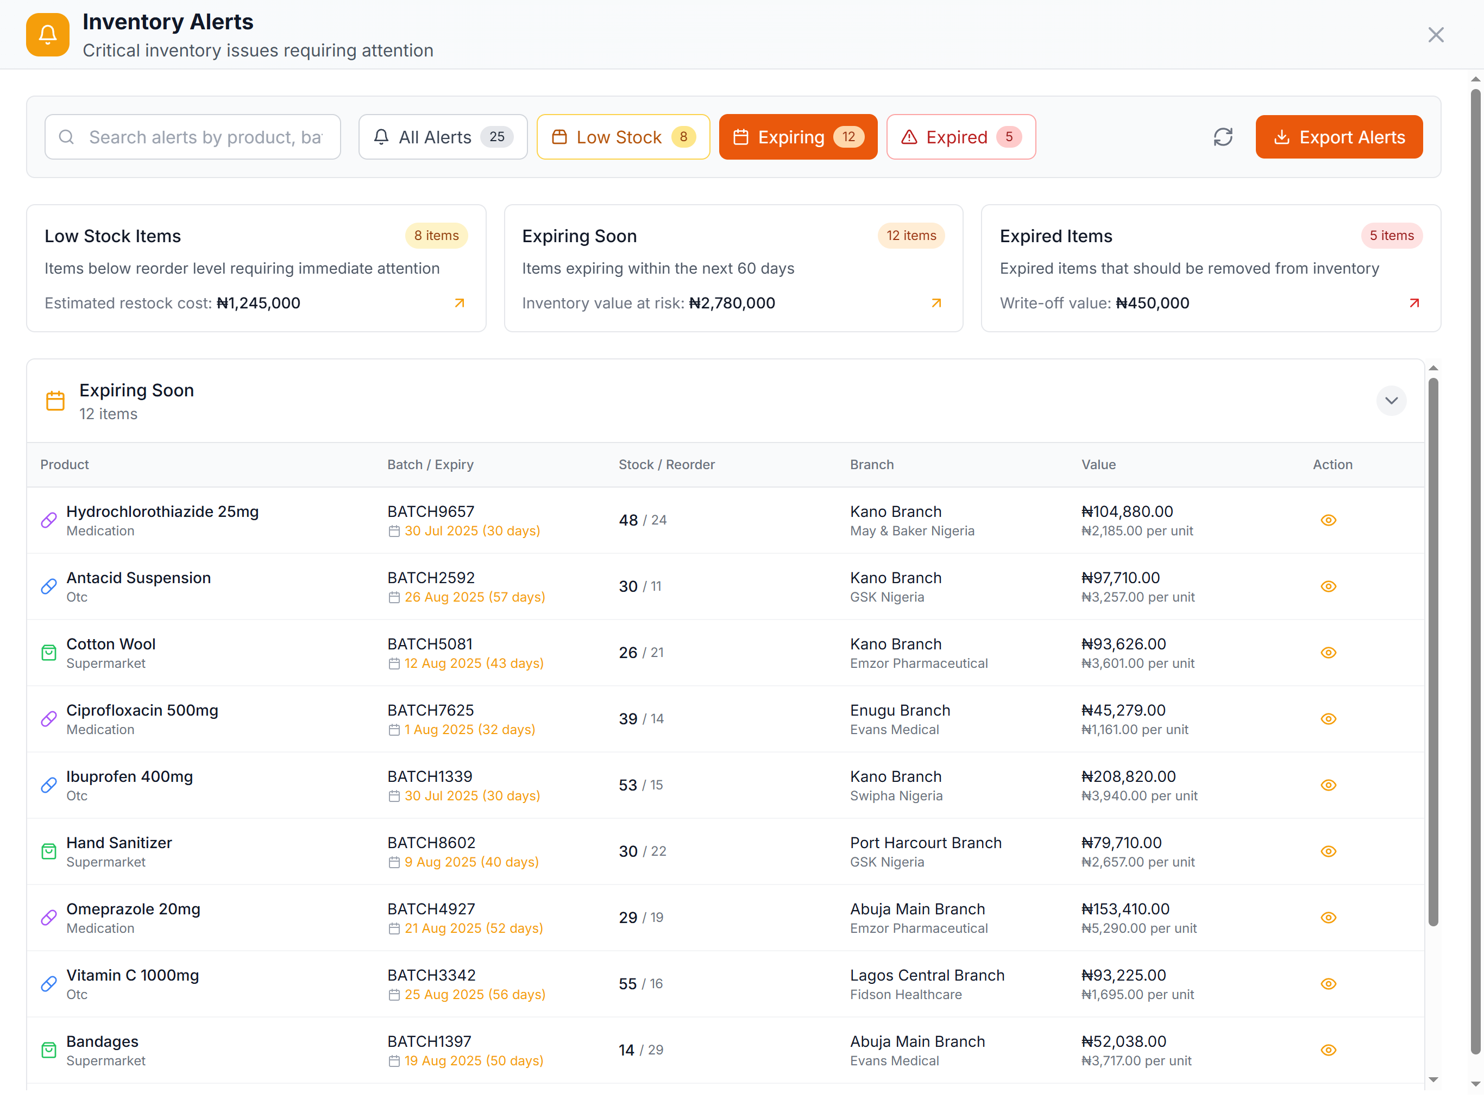View details eye icon for Bandages

[x=1328, y=1050]
